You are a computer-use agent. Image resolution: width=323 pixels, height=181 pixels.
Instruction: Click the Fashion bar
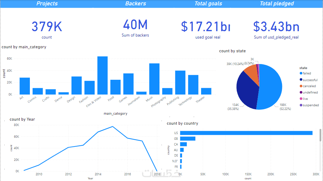[x=89, y=87]
